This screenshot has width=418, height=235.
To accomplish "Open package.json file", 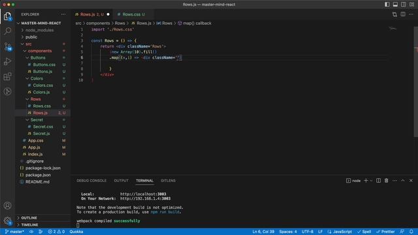I will click(x=42, y=175).
